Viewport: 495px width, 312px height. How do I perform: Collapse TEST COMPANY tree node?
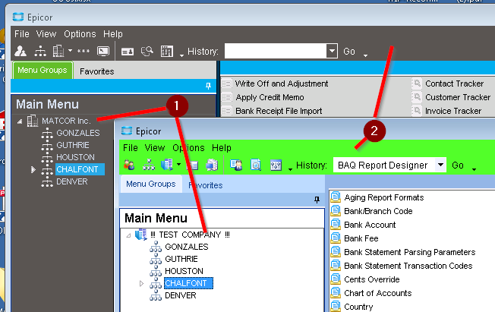(x=128, y=235)
